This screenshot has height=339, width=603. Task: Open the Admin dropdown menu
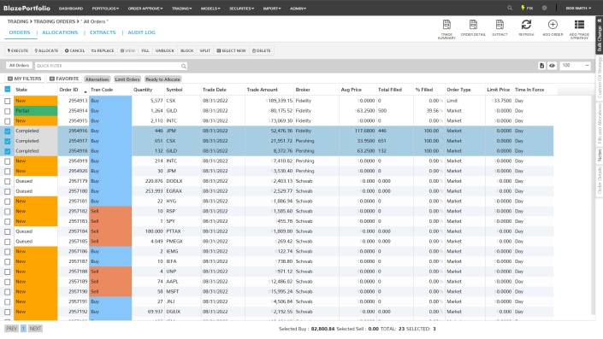click(298, 8)
